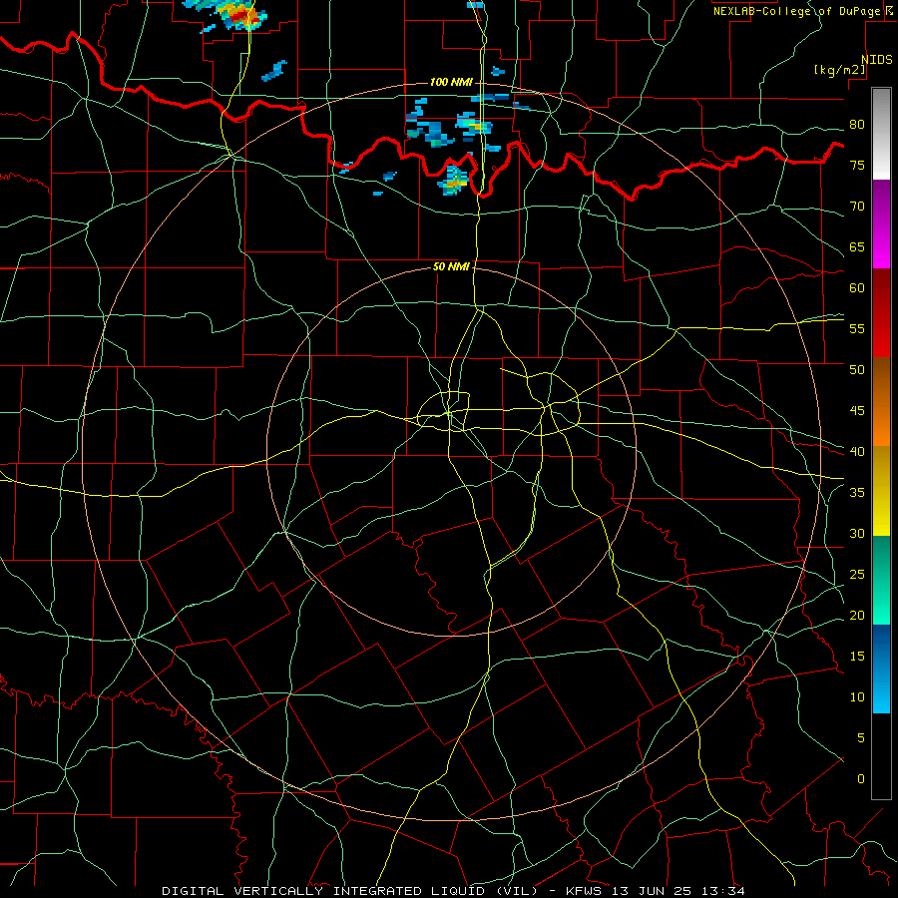The height and width of the screenshot is (898, 898).
Task: Pick the black 0-5 segment of the color bar
Action: tap(881, 755)
